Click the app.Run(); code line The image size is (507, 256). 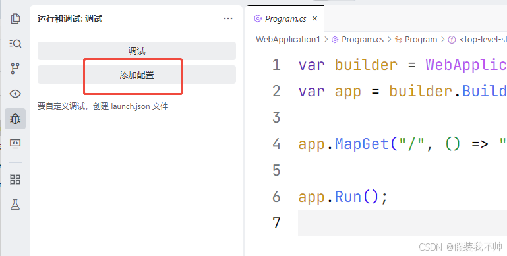pyautogui.click(x=343, y=197)
